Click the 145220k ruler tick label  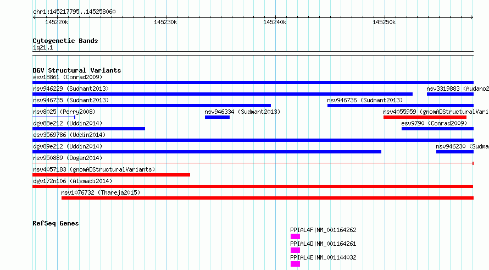point(57,23)
